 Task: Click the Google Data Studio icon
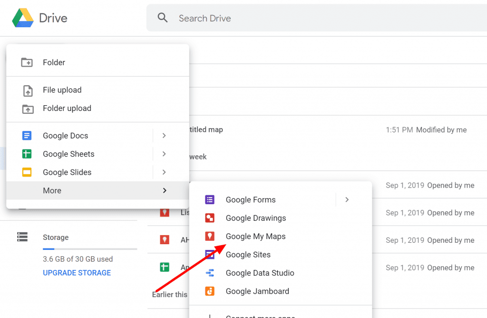coord(210,273)
